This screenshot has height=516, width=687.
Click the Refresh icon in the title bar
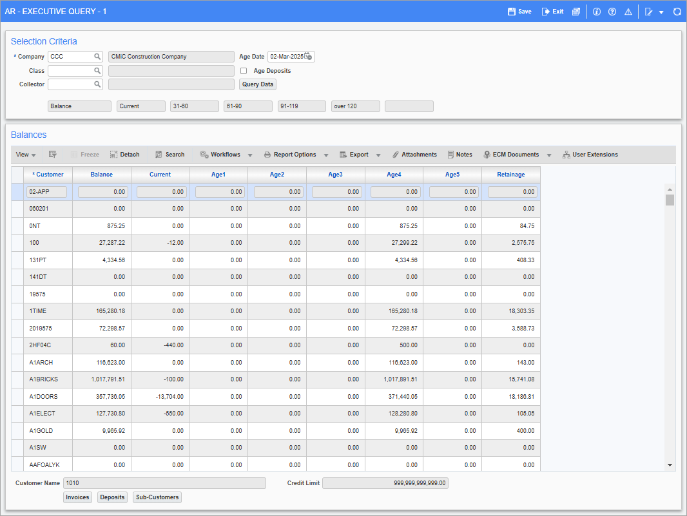click(x=677, y=11)
